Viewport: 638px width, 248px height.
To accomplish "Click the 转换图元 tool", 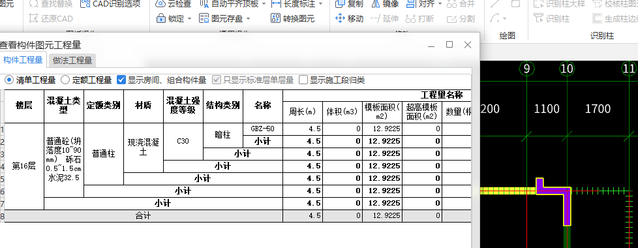I will coord(293,19).
